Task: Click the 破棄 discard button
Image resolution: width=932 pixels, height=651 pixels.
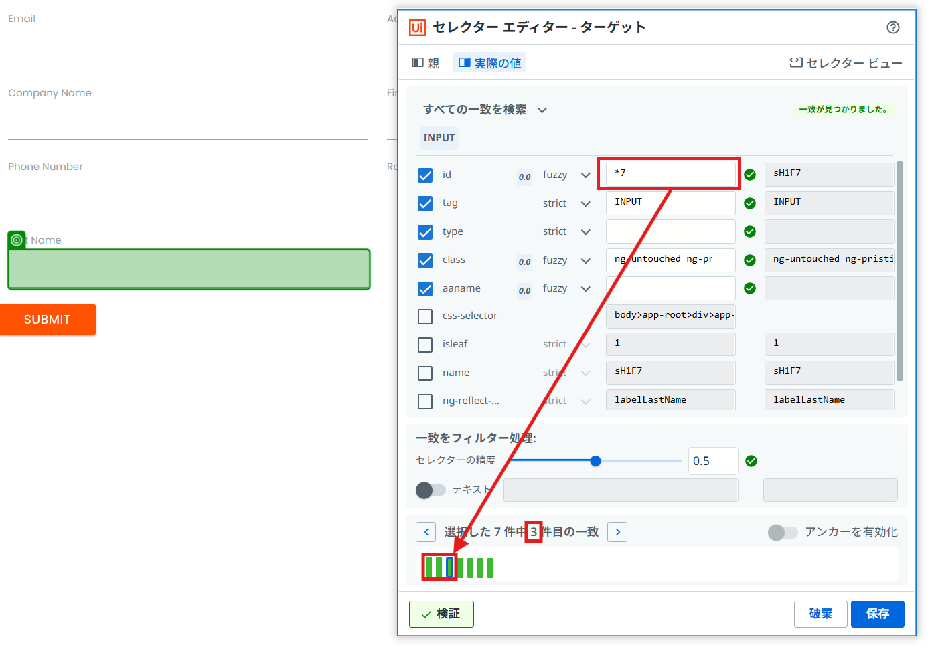Action: (x=821, y=614)
